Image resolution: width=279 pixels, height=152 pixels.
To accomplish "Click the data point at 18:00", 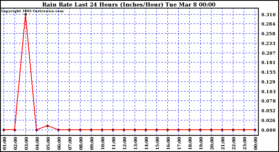I will pyautogui.click(x=189, y=130).
